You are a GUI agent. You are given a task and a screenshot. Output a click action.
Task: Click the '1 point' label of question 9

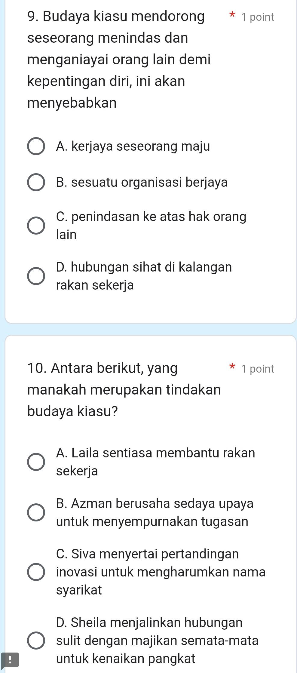click(x=257, y=17)
